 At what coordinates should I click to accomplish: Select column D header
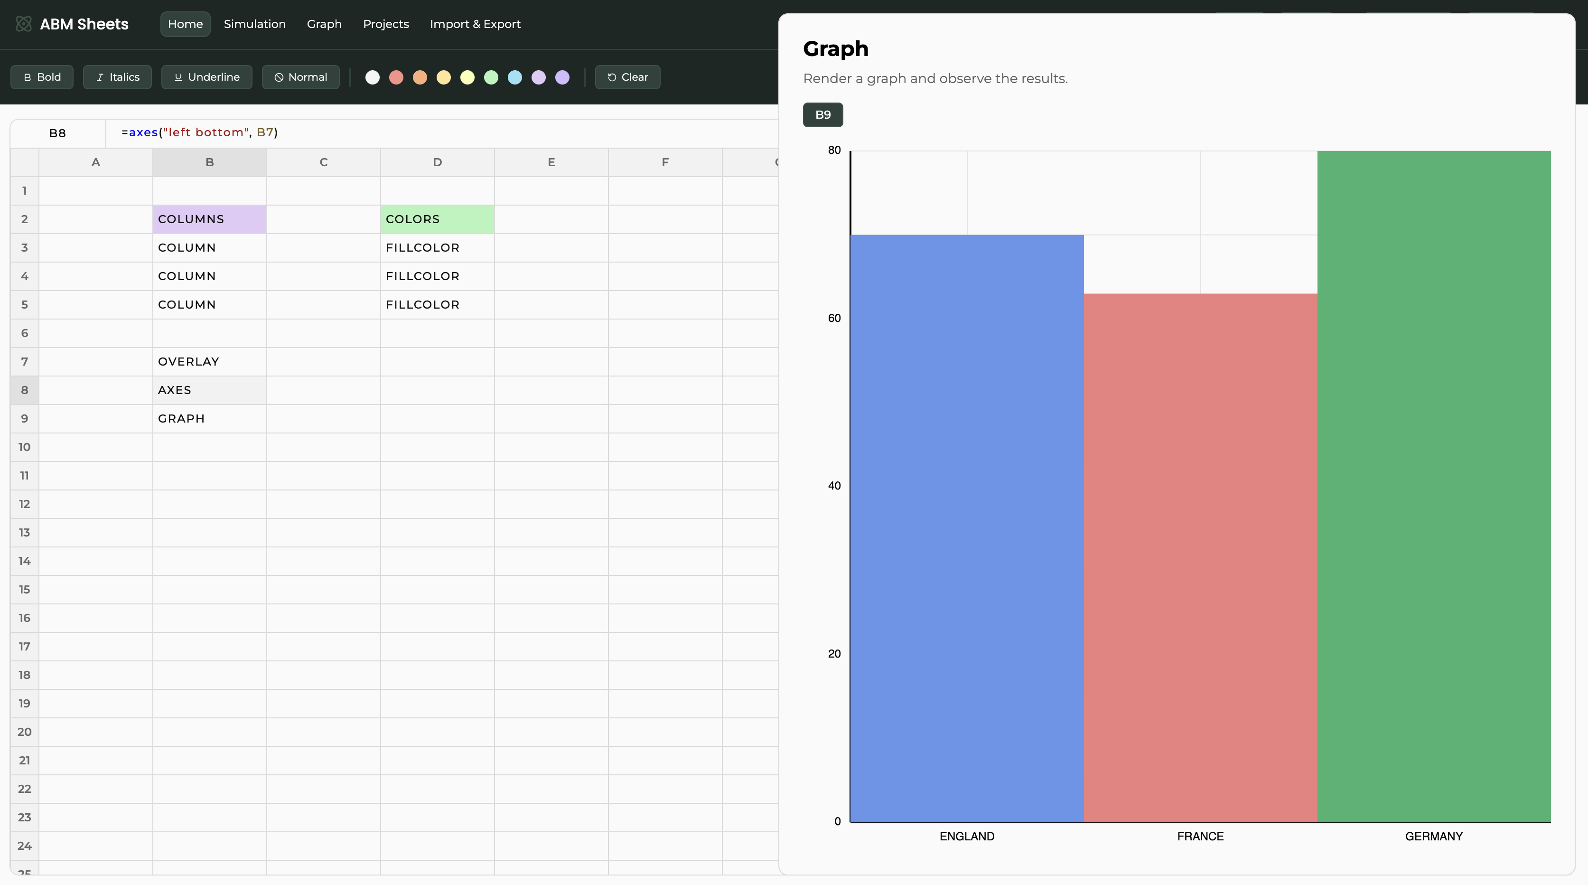point(437,162)
